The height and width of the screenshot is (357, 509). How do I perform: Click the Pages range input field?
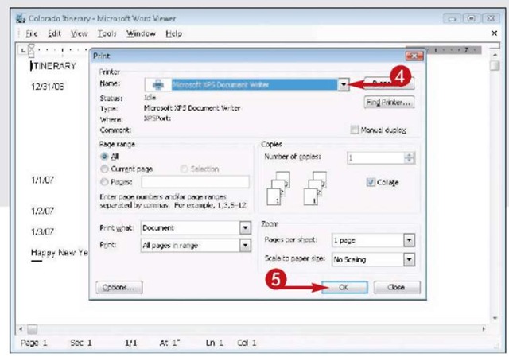(x=195, y=182)
